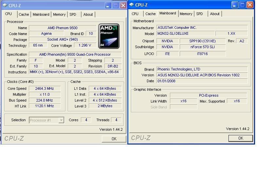The height and width of the screenshot is (172, 275).
Task: Select SPD tab in right window
Action: tap(199, 14)
